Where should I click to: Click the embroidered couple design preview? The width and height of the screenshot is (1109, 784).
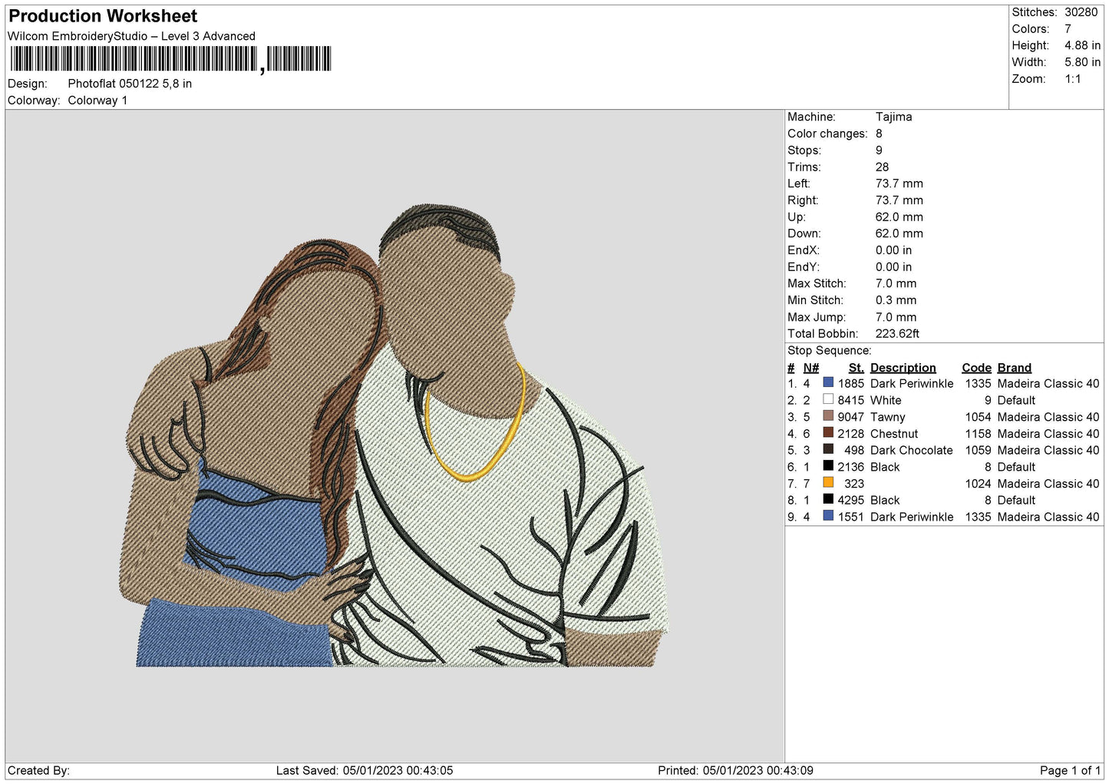tap(394, 436)
